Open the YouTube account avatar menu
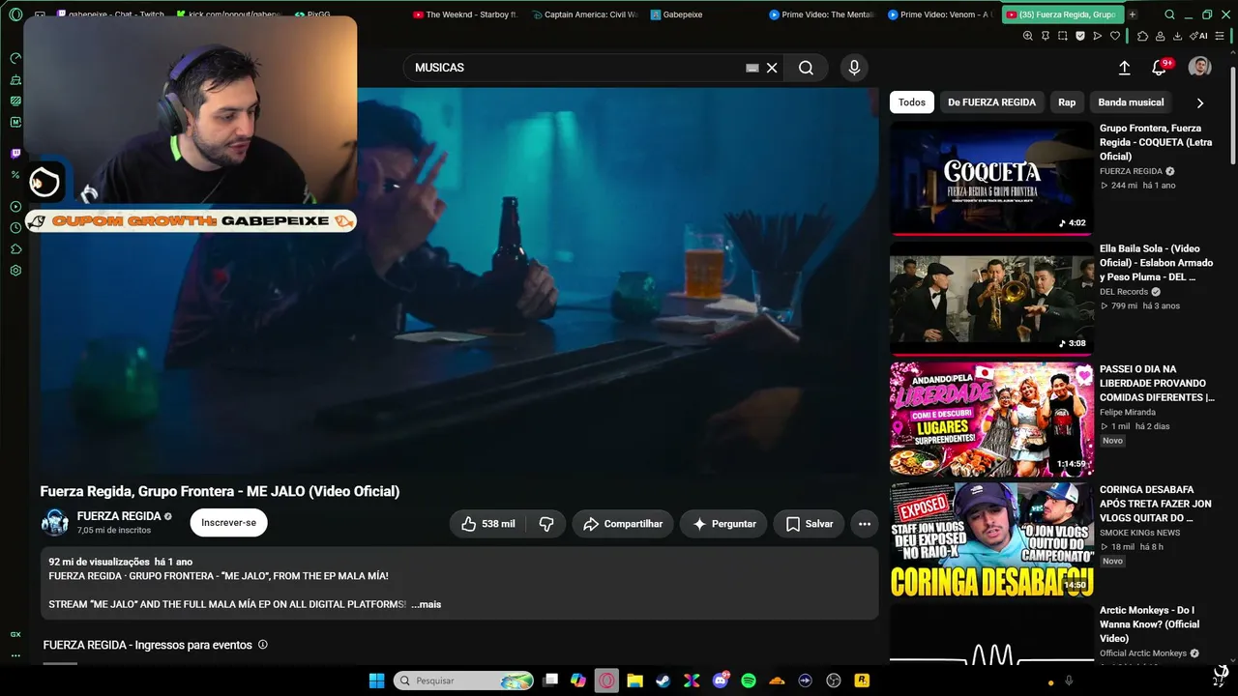 point(1200,67)
